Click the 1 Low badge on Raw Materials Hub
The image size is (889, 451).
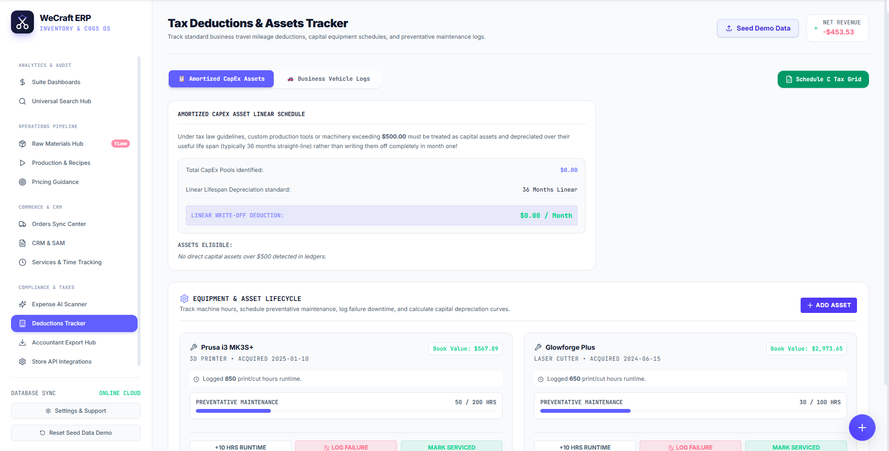click(x=121, y=144)
